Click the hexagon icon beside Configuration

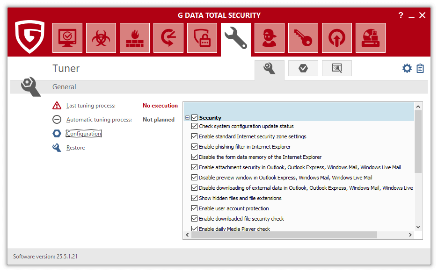coord(57,133)
